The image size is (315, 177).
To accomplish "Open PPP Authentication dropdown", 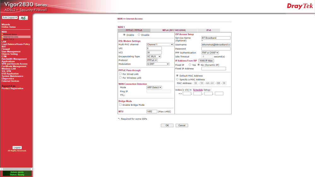I will click(x=210, y=53).
